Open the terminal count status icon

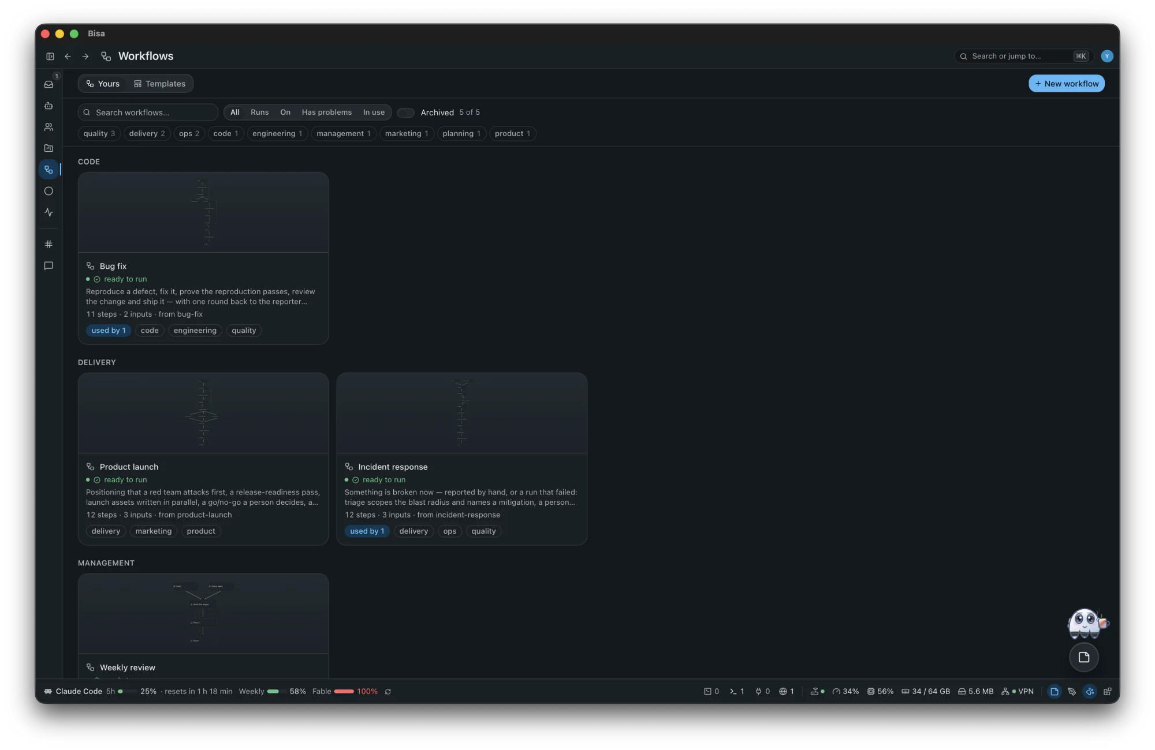click(x=737, y=691)
